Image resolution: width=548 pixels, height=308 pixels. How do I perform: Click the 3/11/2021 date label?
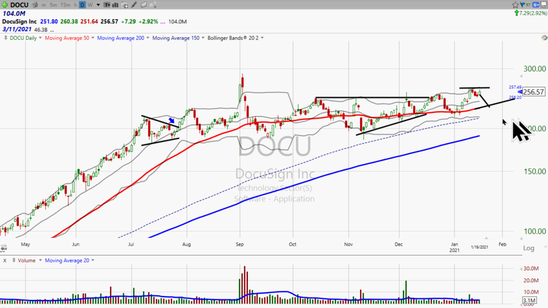(x=17, y=29)
